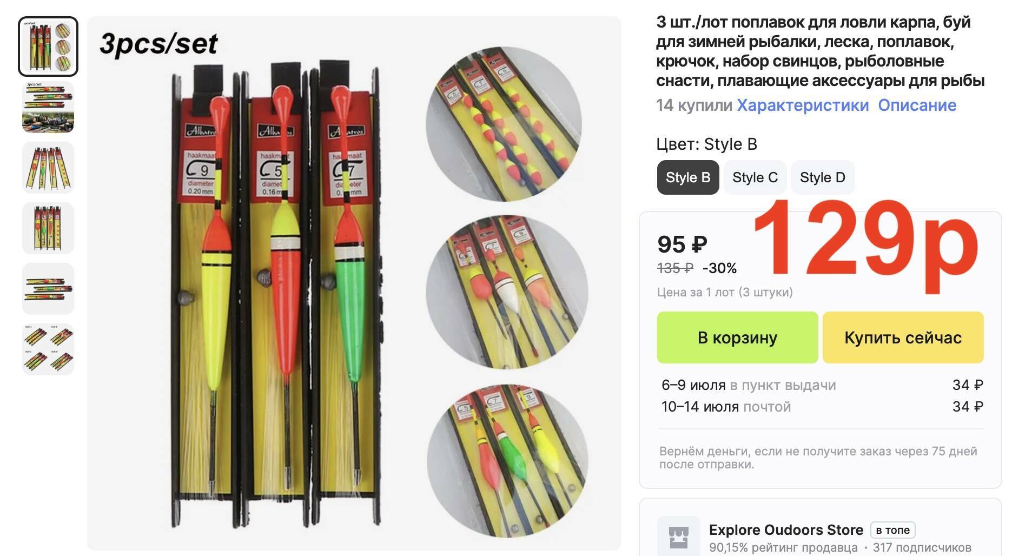The width and height of the screenshot is (1012, 556).
Task: Choose the Style D color option
Action: 823,177
